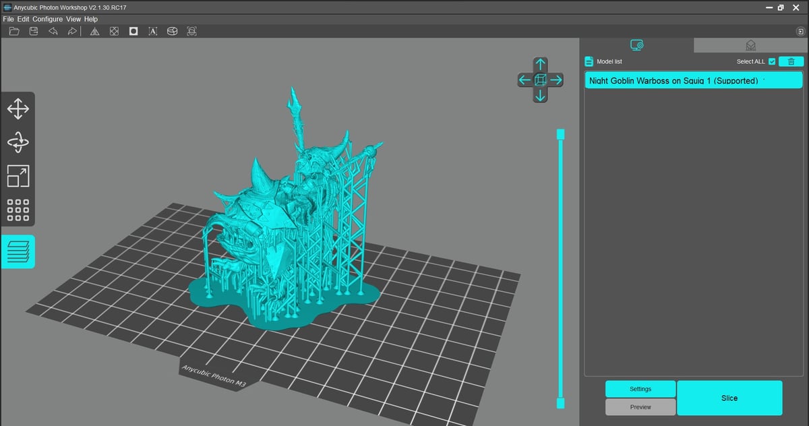Click the Settings button
This screenshot has height=426, width=809.
pos(640,389)
